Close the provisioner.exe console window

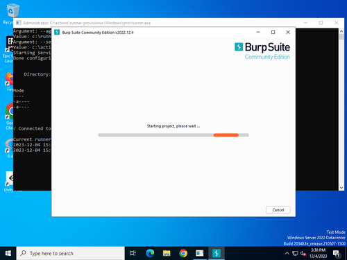[337, 23]
